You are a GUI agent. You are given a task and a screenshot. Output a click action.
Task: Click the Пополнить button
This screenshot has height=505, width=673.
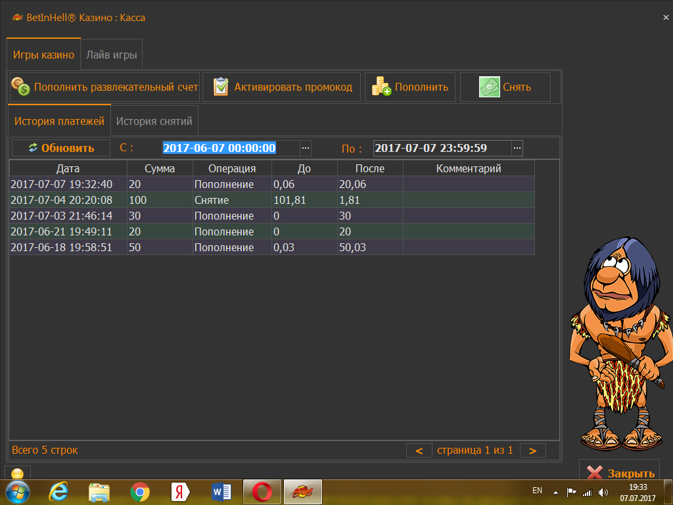pyautogui.click(x=410, y=87)
